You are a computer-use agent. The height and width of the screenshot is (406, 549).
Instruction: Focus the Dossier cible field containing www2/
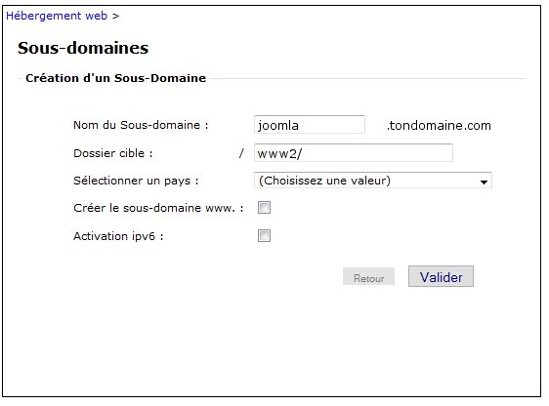coord(354,153)
